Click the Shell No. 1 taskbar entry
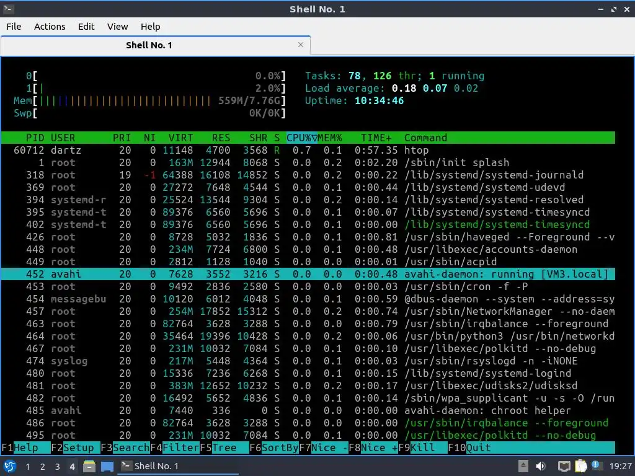The height and width of the screenshot is (476, 635). click(178, 466)
